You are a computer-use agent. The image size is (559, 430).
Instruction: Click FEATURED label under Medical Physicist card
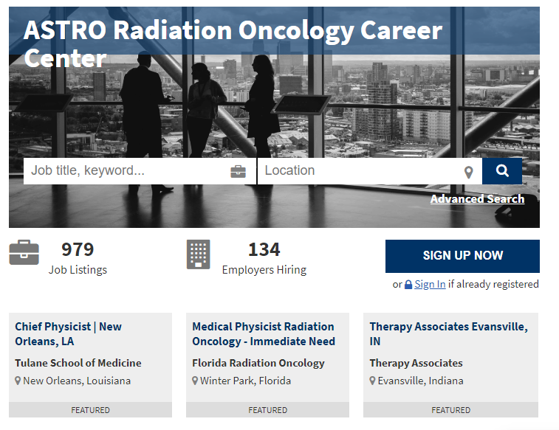(268, 410)
